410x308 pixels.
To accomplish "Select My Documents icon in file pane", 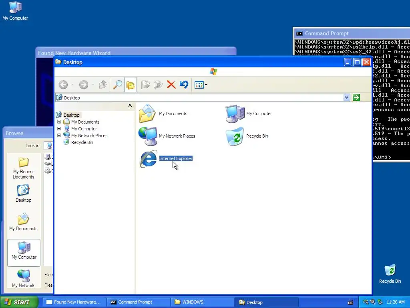I will [147, 113].
